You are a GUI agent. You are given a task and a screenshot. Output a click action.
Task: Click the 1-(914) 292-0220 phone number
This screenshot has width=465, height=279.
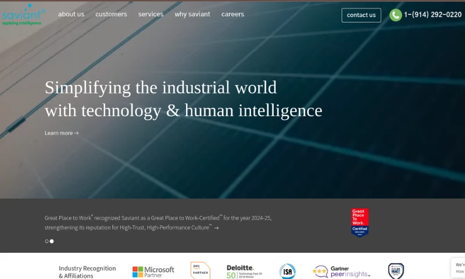tap(432, 15)
